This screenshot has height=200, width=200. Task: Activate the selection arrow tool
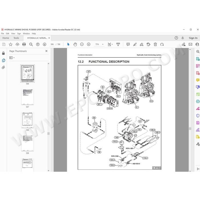(x=68, y=44)
